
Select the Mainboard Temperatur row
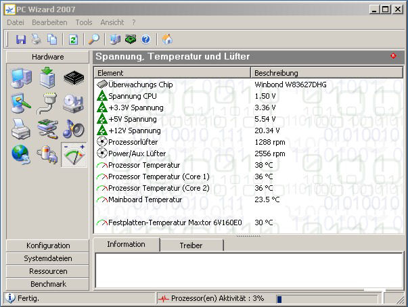[248, 199]
